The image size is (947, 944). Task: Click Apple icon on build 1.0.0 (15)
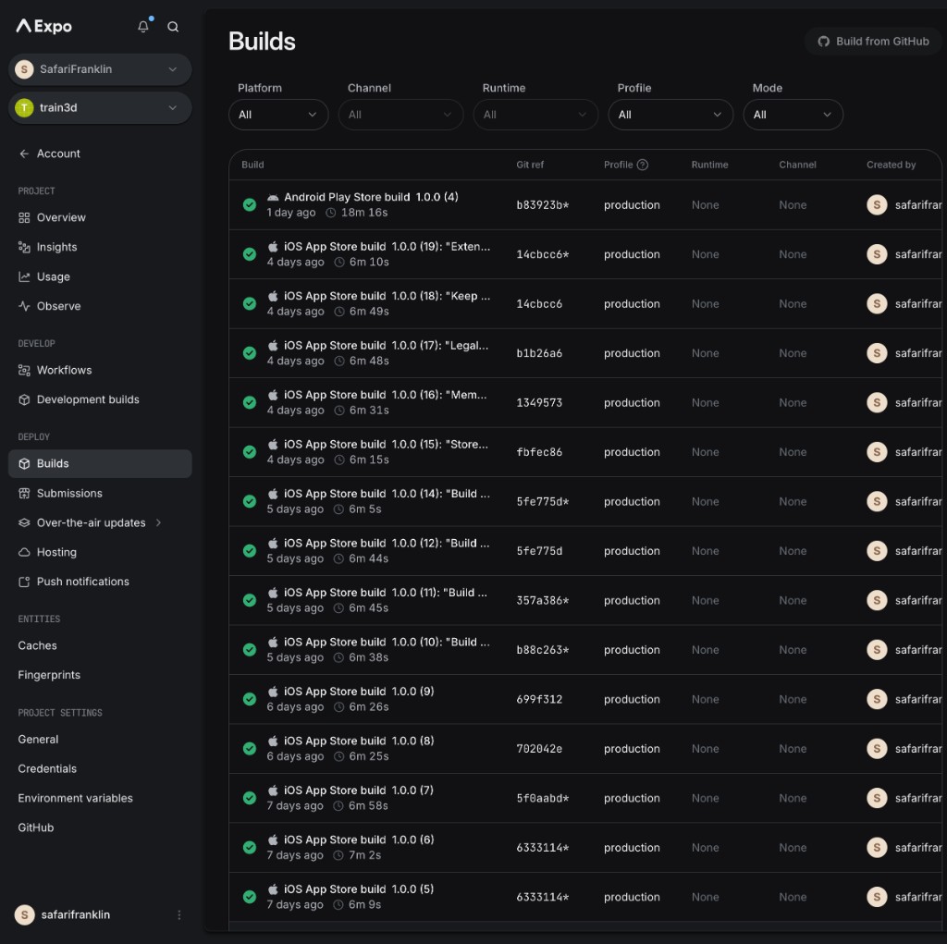click(273, 445)
